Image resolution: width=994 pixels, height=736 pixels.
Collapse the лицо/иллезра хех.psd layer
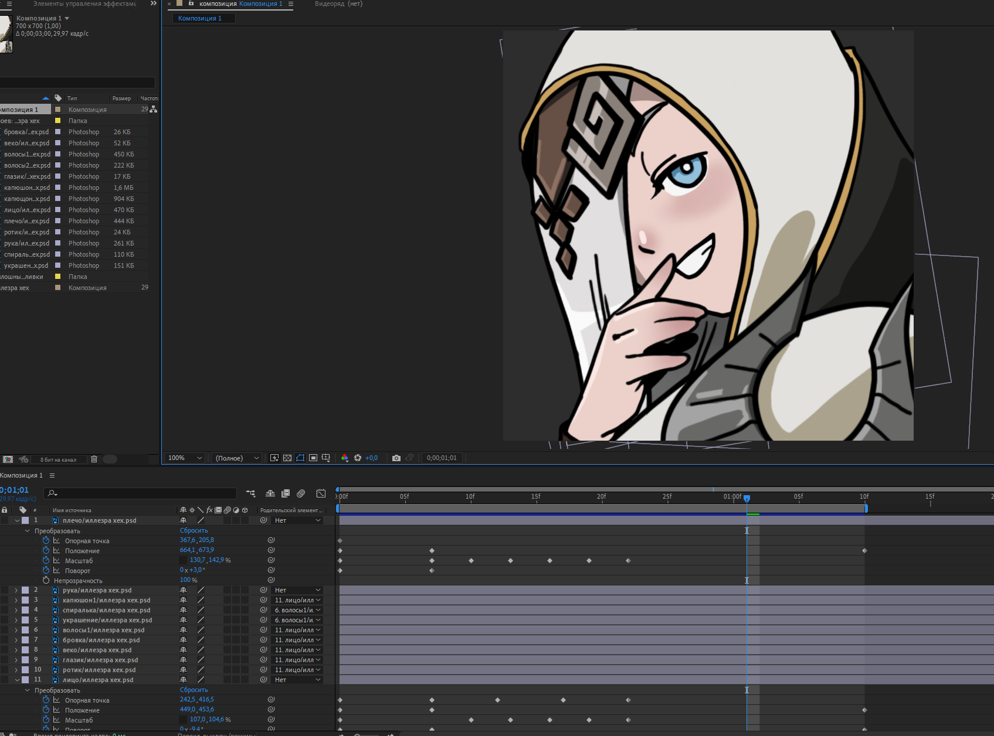(x=17, y=680)
